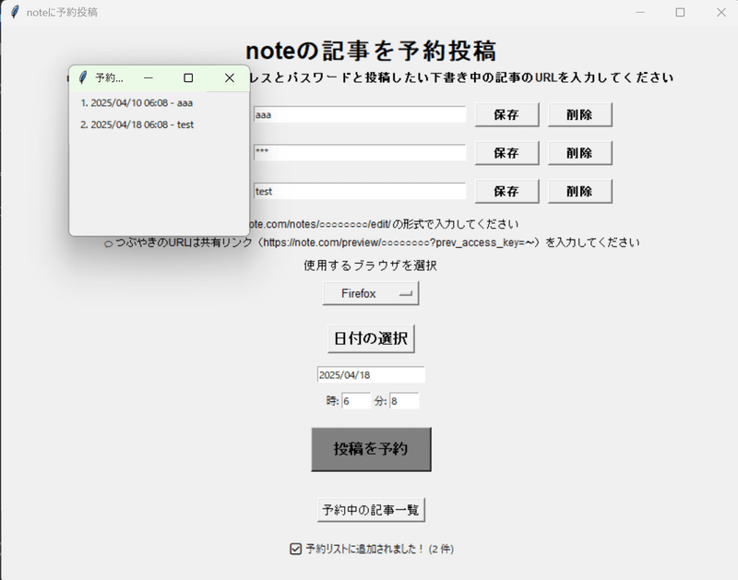Viewport: 738px width, 580px height.
Task: Delete the password with the second 削除 button
Action: click(x=580, y=152)
